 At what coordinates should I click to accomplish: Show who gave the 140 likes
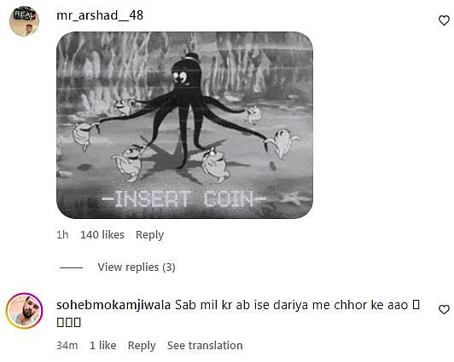pyautogui.click(x=102, y=234)
